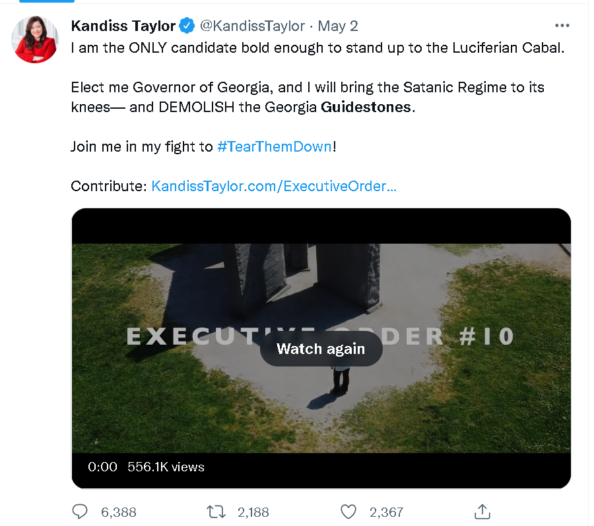Click the bold Guidestones word in the tweet
Image resolution: width=594 pixels, height=526 pixels.
point(366,107)
